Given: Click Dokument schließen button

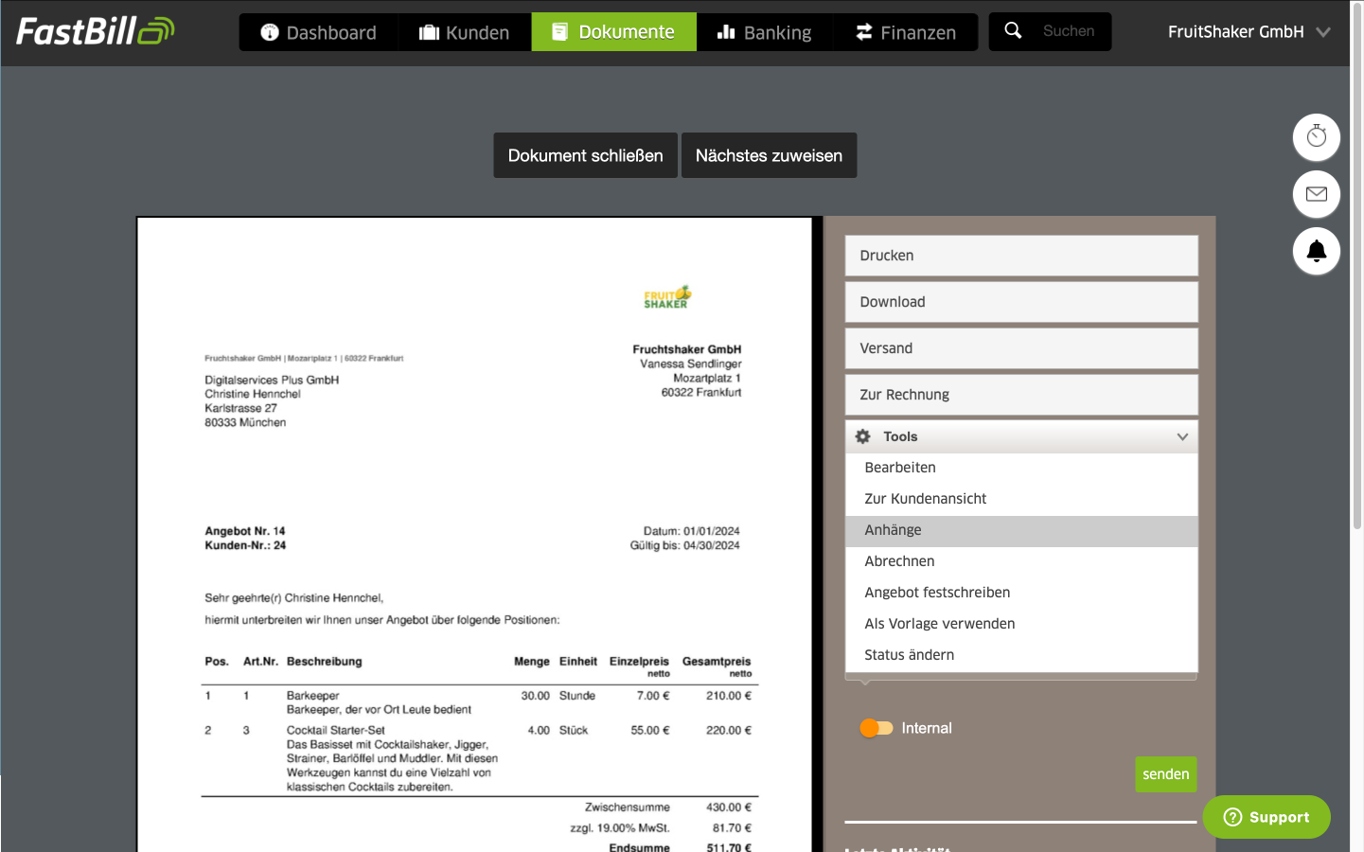Looking at the screenshot, I should coord(586,155).
